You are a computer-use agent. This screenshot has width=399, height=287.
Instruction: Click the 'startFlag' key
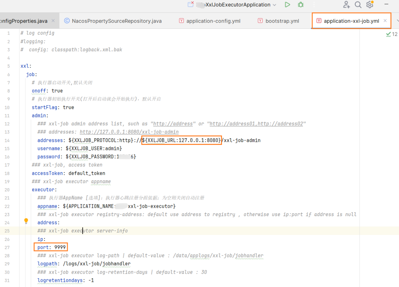[44, 108]
